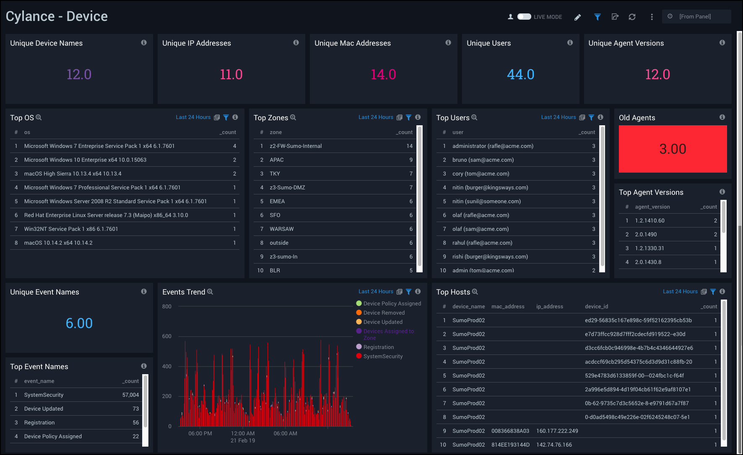Select the filter icon on Top Hosts panel

coord(713,292)
